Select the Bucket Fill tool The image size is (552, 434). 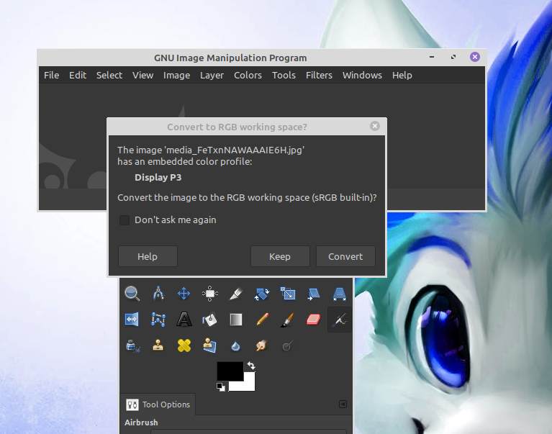click(x=210, y=320)
